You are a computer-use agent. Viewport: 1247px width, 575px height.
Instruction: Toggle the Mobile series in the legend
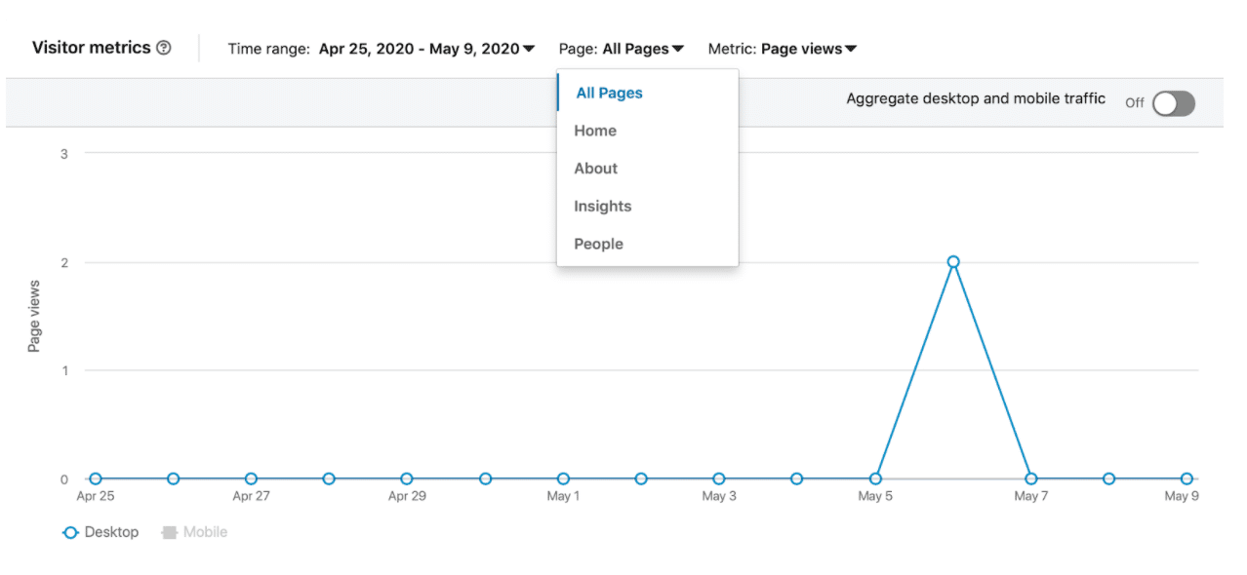[x=193, y=532]
